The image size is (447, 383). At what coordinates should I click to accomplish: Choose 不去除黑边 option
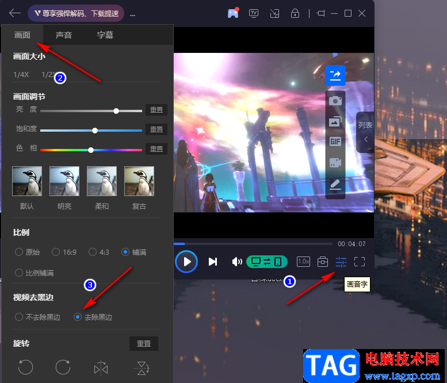(x=37, y=317)
